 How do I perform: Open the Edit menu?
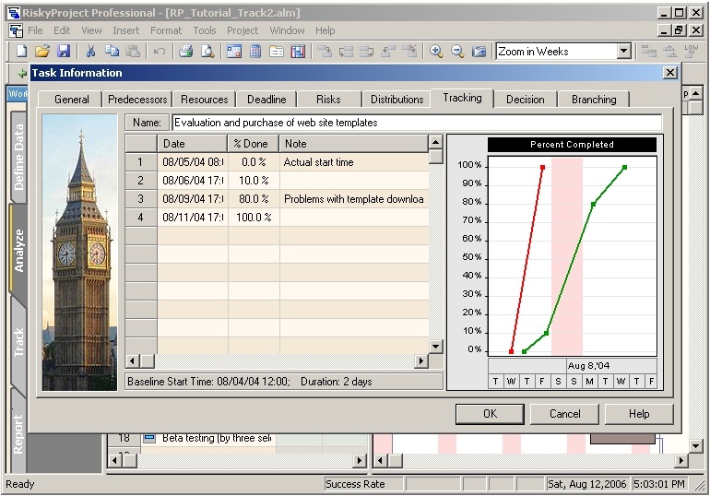click(62, 30)
